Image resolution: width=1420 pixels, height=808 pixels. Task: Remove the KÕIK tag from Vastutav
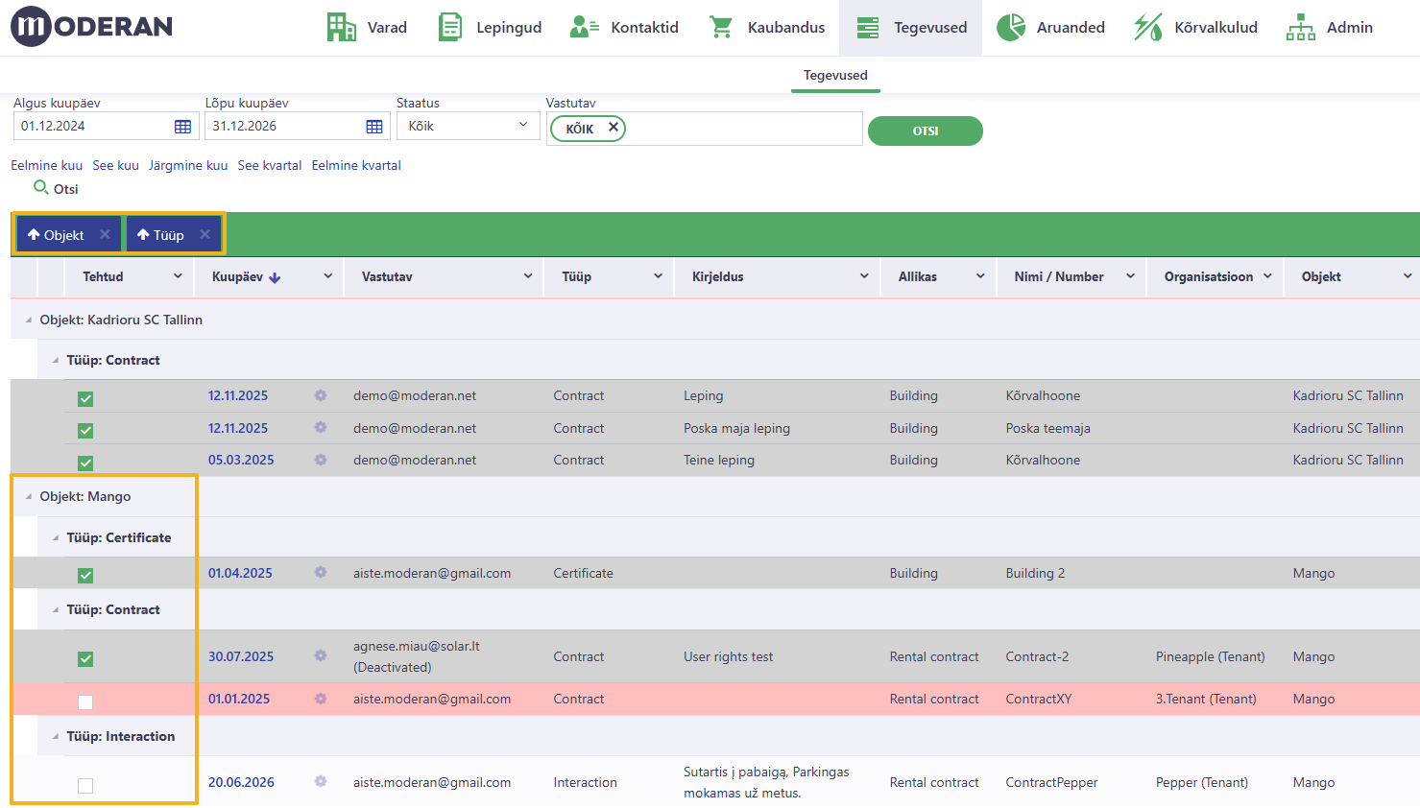(x=613, y=128)
